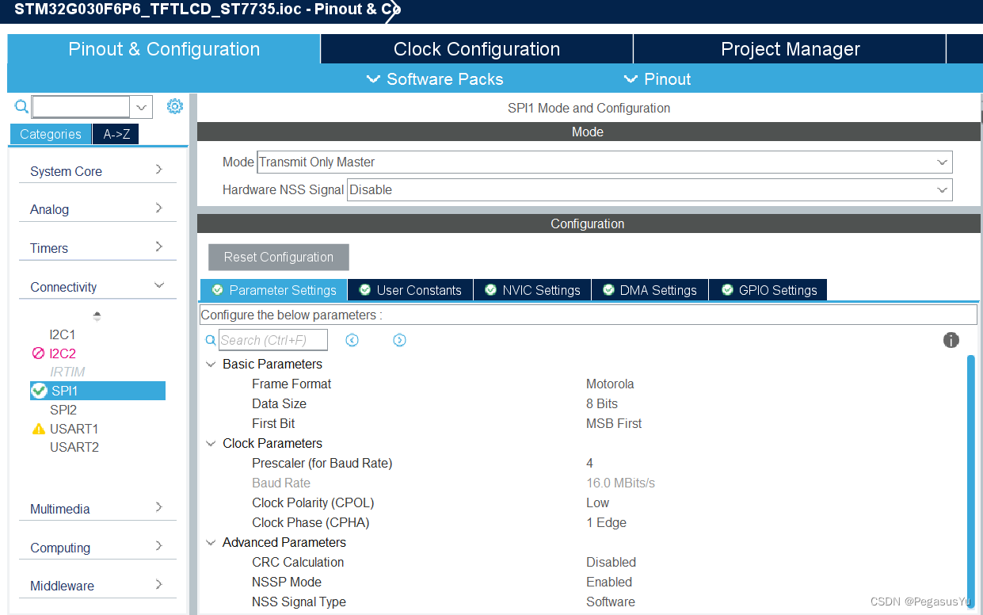The height and width of the screenshot is (615, 983).
Task: Select the Categories view tab
Action: pos(51,134)
